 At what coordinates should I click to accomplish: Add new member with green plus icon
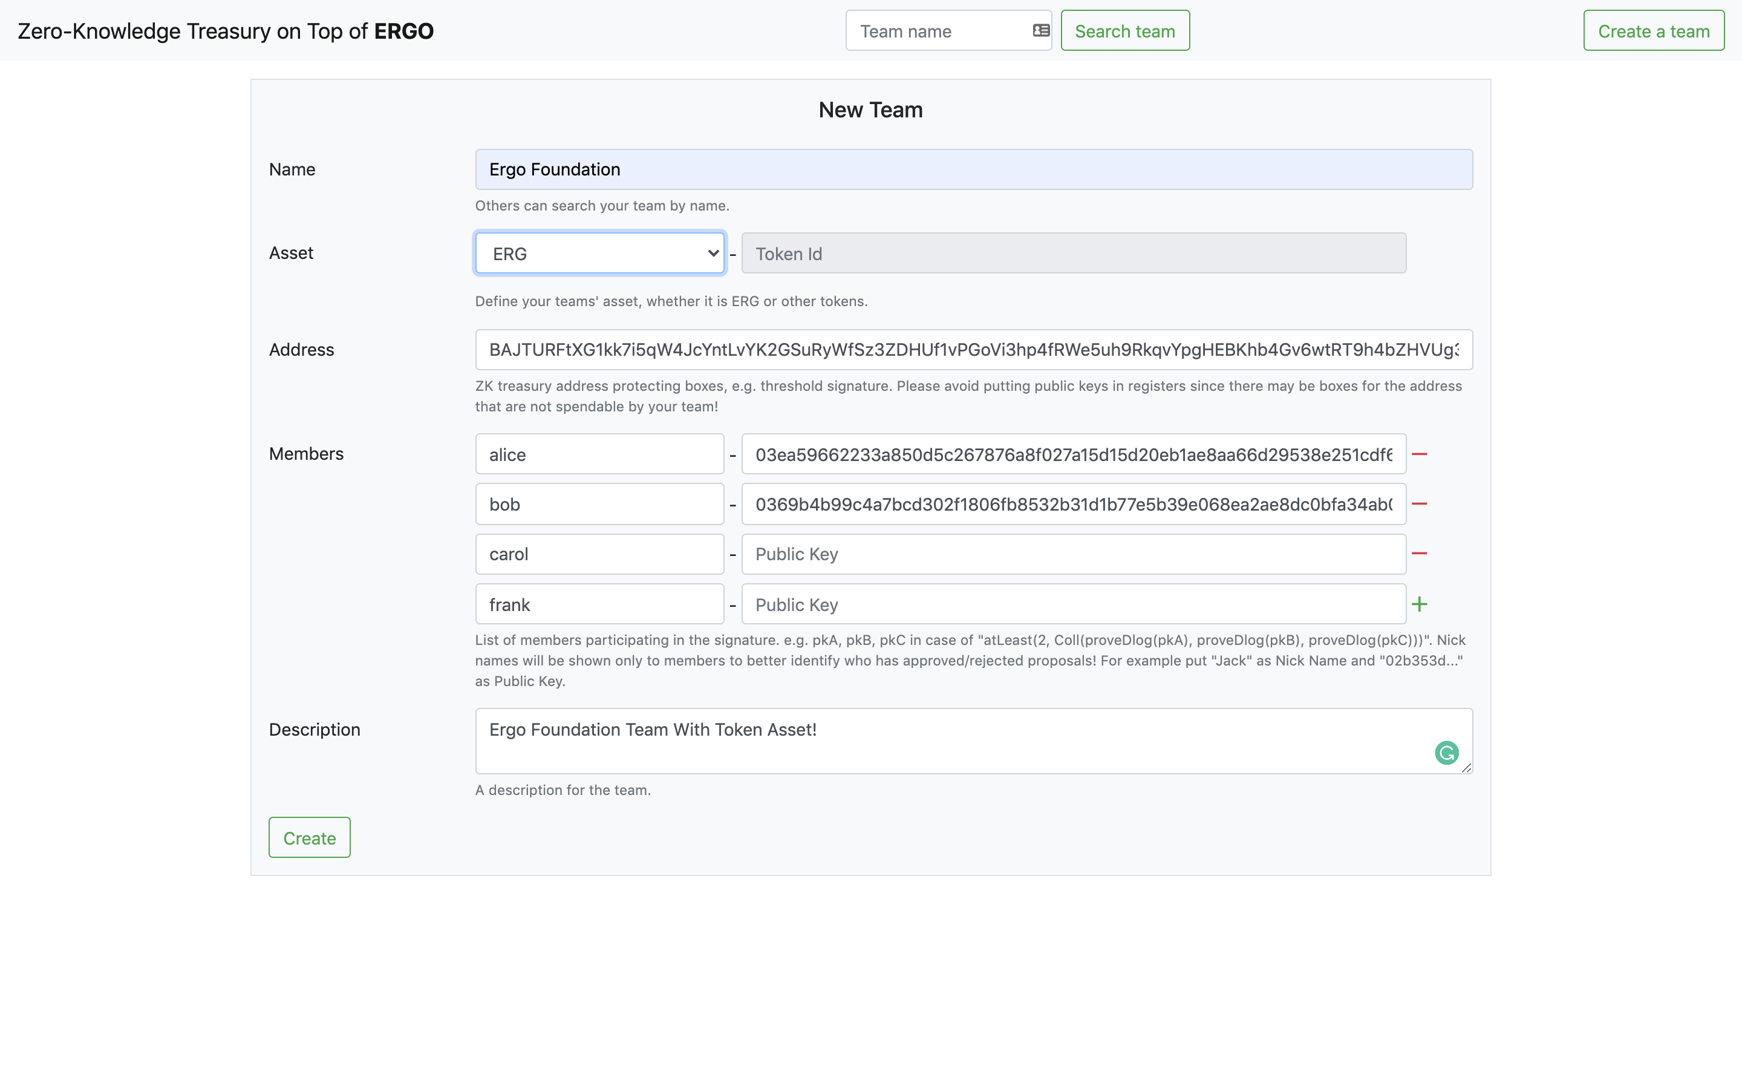coord(1419,604)
